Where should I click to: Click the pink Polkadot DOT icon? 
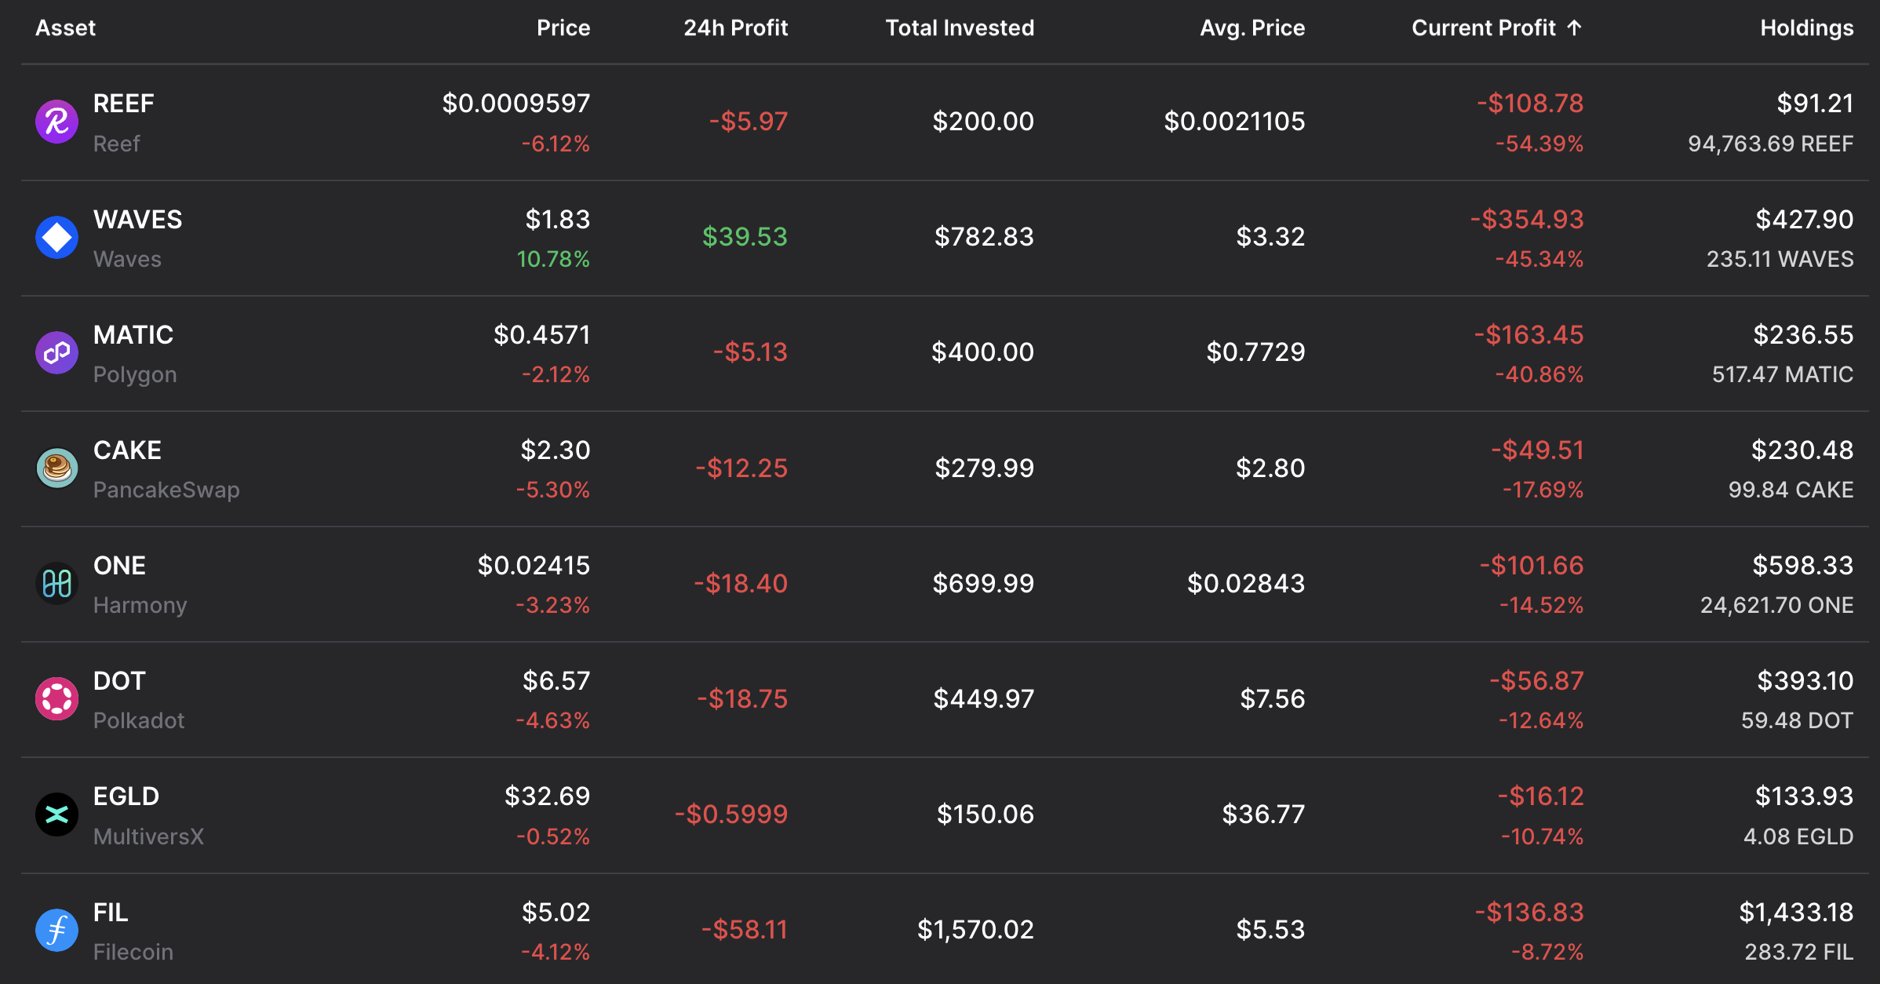[56, 698]
